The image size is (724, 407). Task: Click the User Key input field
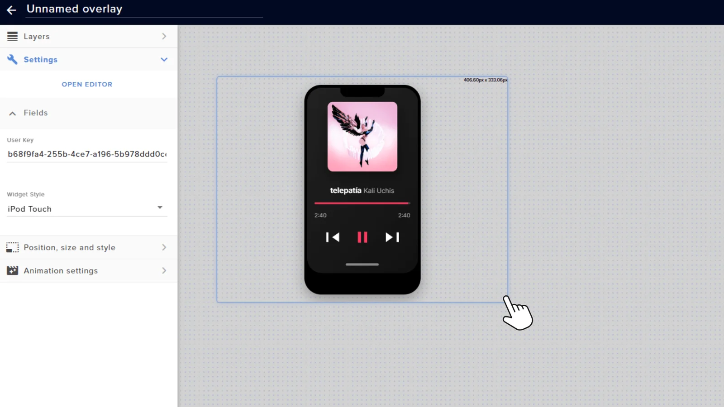pos(87,154)
